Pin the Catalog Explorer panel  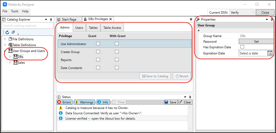(x=51, y=20)
